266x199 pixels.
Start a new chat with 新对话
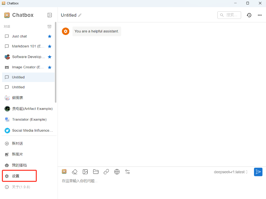[x=17, y=143]
